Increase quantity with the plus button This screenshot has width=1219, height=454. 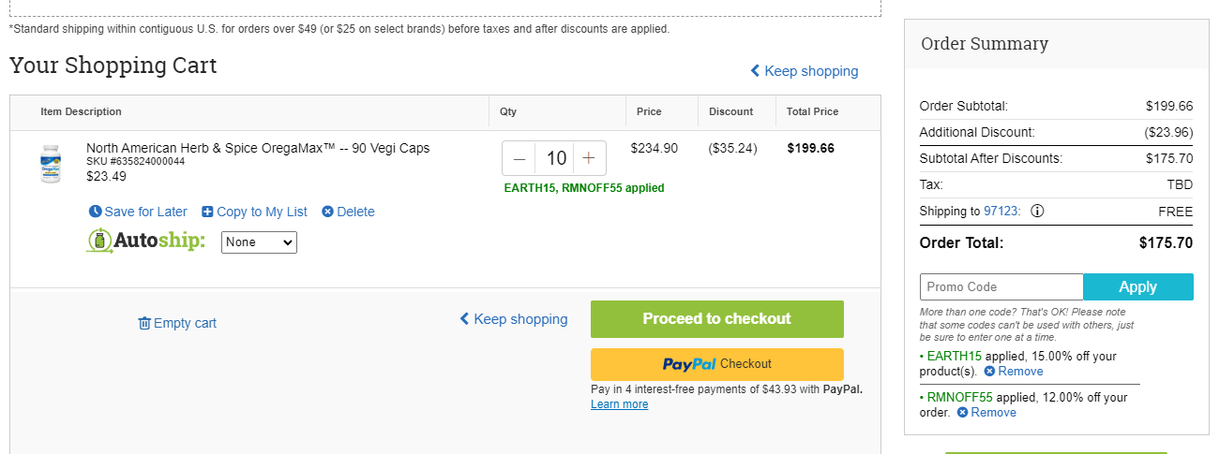point(589,158)
